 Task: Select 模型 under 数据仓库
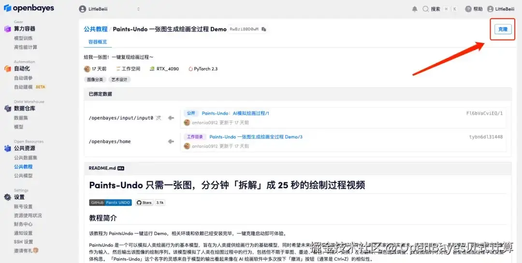[18, 127]
